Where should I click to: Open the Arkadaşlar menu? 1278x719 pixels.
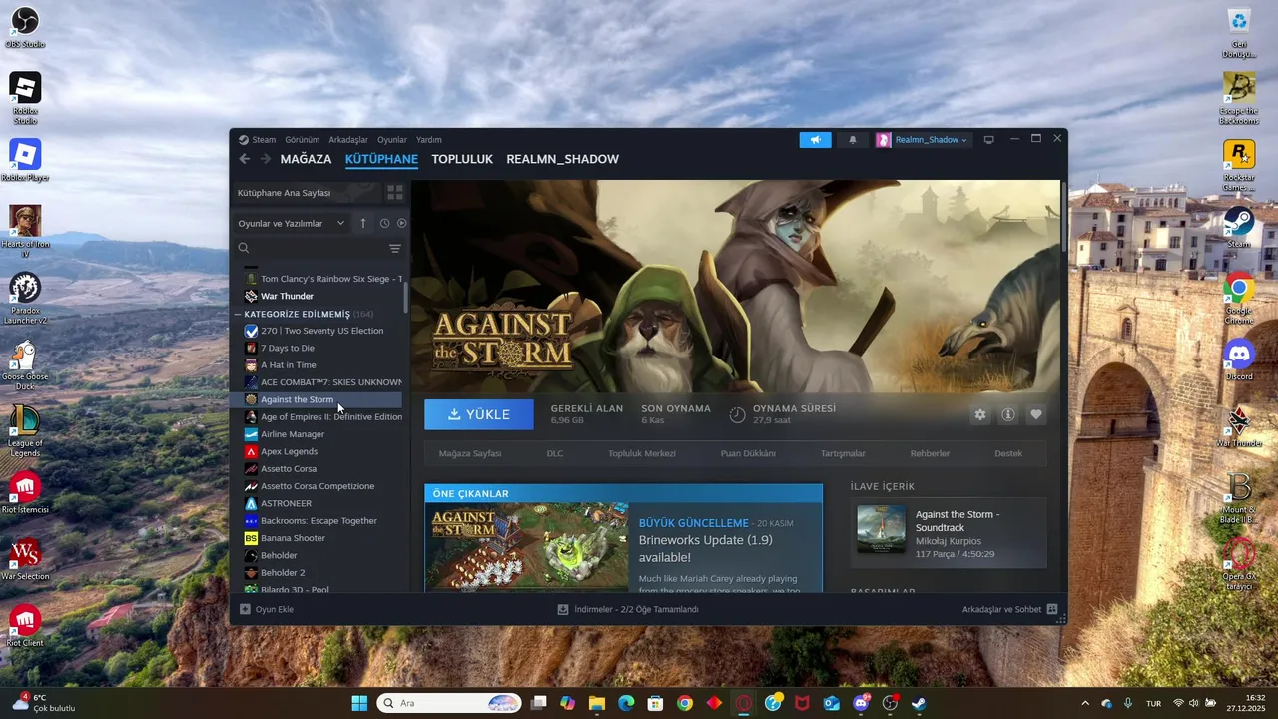click(348, 140)
